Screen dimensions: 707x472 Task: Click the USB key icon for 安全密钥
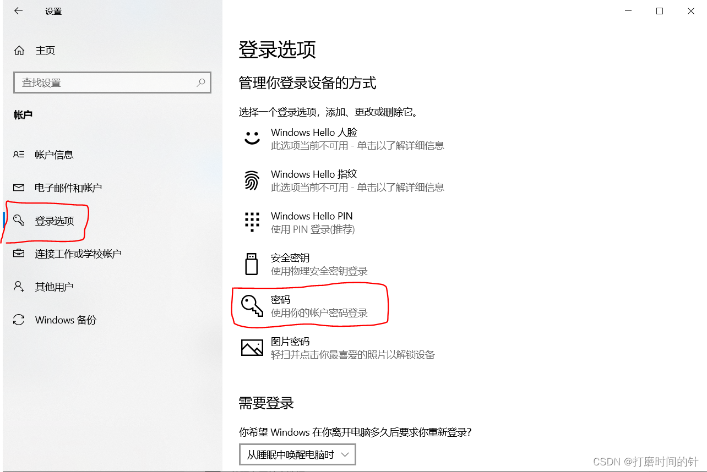pyautogui.click(x=252, y=264)
